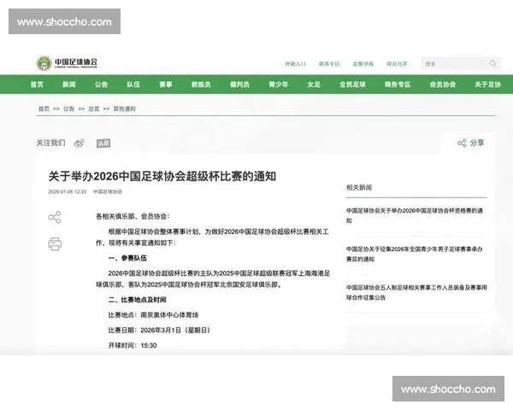Click the 2026-01-06 12:33 timestamp
The width and height of the screenshot is (513, 410).
(x=68, y=191)
